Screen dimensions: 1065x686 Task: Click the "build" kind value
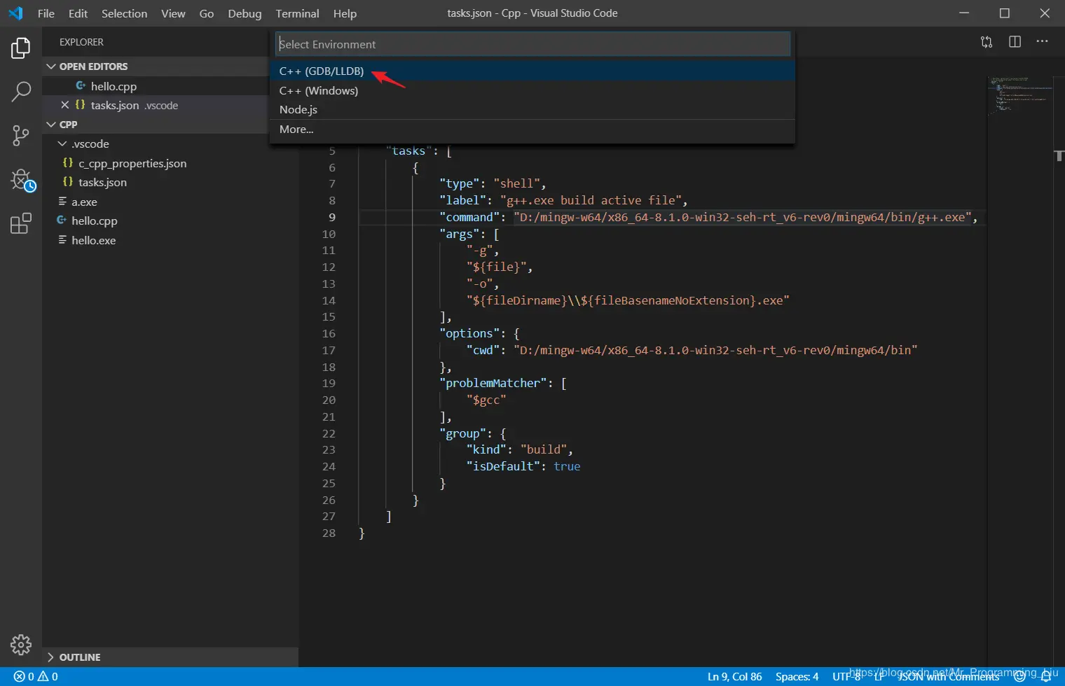[x=544, y=449]
